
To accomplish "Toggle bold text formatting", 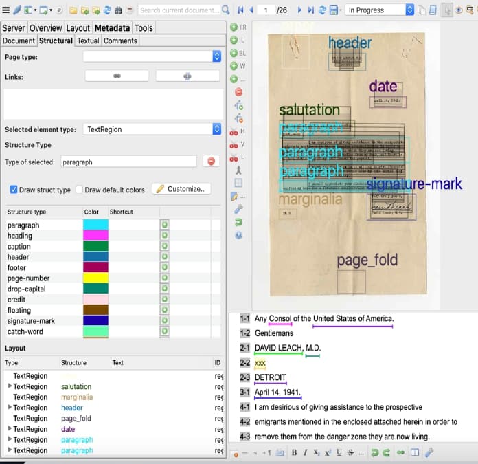I will [294, 452].
